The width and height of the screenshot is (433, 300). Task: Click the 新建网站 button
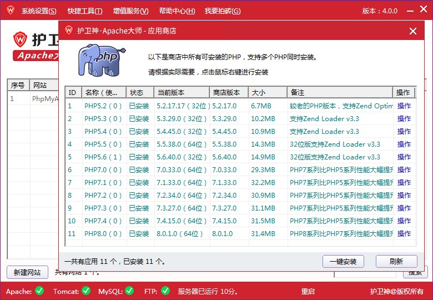click(x=27, y=272)
